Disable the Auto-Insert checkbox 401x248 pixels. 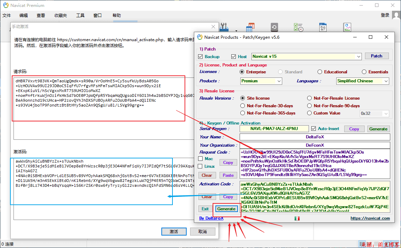[x=313, y=129]
